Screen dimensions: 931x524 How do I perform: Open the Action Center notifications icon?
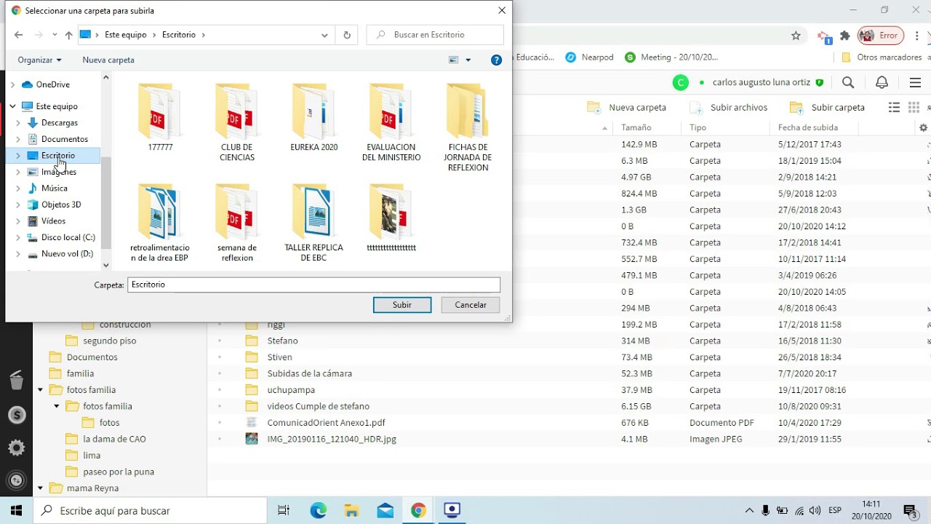(910, 511)
